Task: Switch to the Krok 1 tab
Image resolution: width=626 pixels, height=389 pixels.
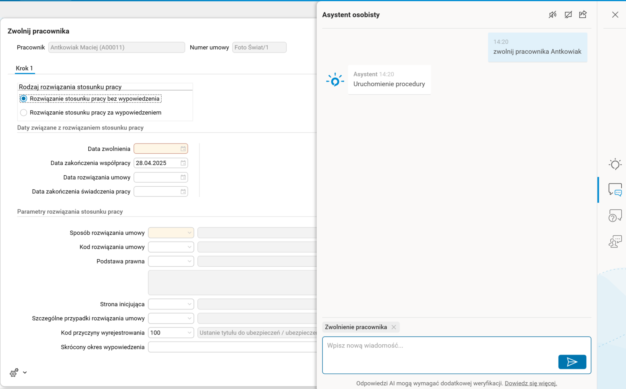Action: click(x=24, y=68)
